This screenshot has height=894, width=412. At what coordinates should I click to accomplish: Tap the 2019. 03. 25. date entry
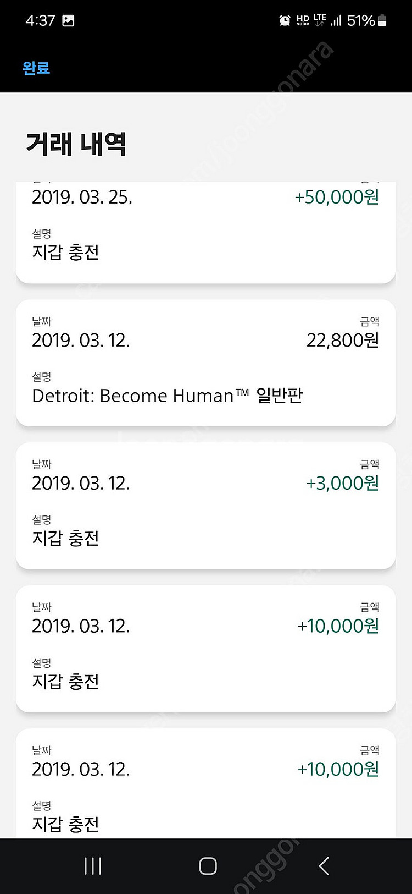pyautogui.click(x=82, y=197)
